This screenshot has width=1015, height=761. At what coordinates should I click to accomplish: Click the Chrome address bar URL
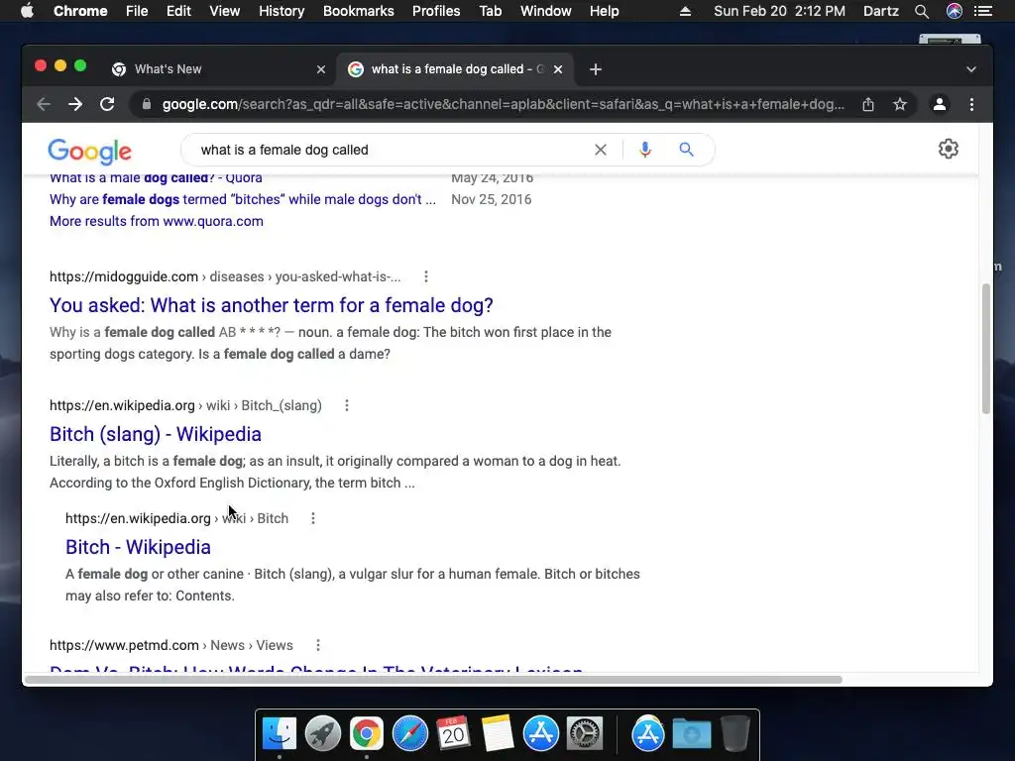click(x=503, y=104)
